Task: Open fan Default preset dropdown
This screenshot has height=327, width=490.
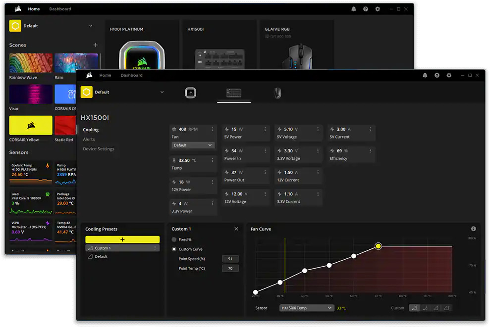Action: [193, 145]
